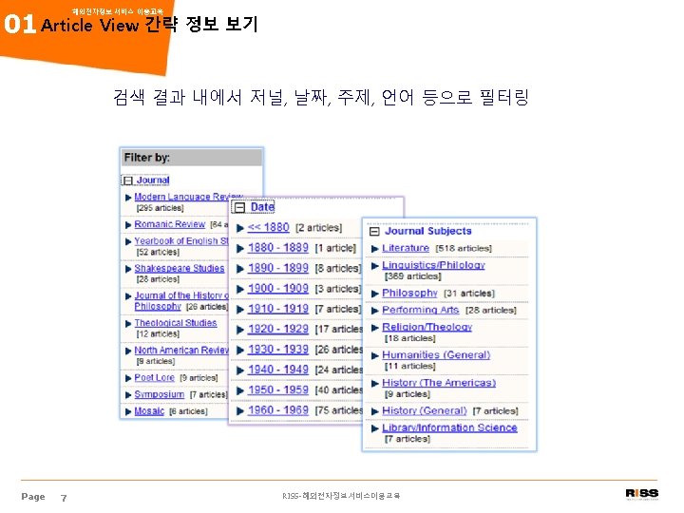Filter by Literature subject
Image resolution: width=684 pixels, height=513 pixels.
click(x=406, y=248)
